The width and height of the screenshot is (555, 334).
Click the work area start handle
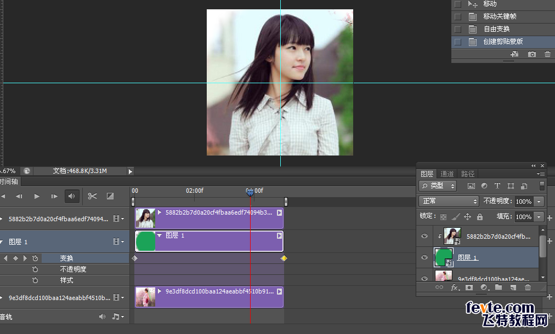(133, 201)
